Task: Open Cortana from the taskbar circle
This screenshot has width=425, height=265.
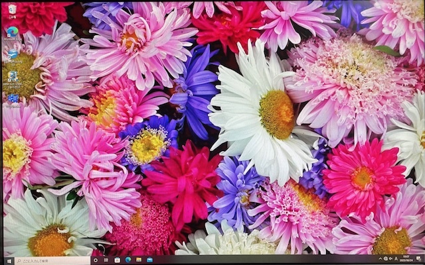Action: pyautogui.click(x=96, y=260)
